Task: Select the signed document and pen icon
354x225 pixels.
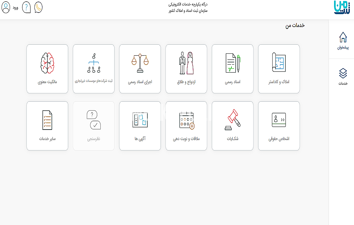Action: point(233,63)
